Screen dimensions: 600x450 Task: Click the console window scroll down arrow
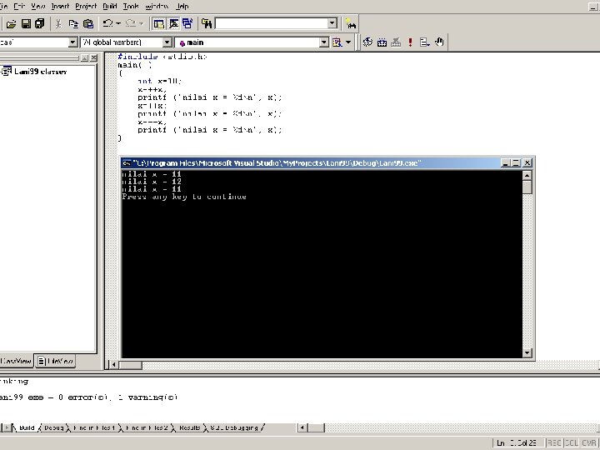coord(527,352)
